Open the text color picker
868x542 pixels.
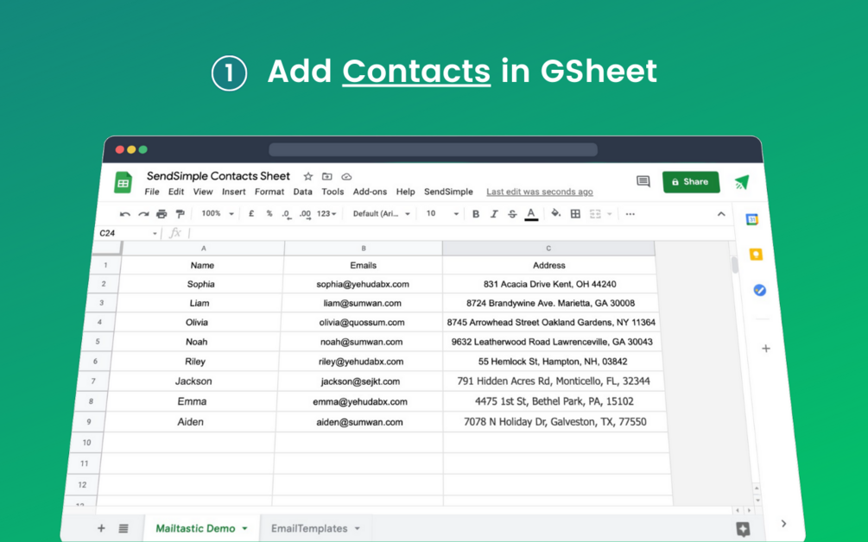pyautogui.click(x=531, y=214)
